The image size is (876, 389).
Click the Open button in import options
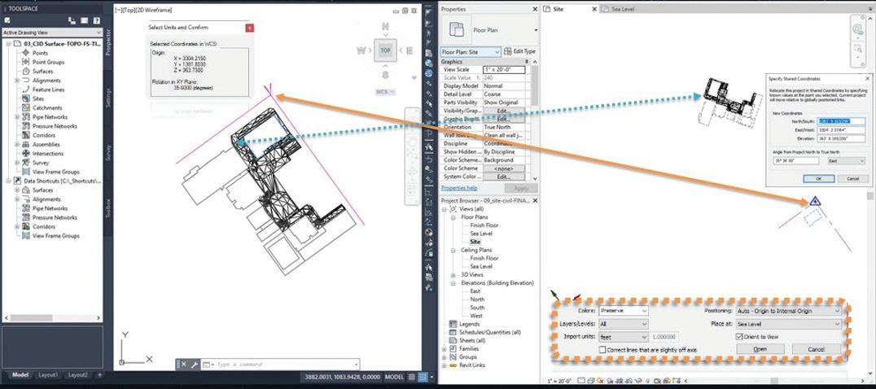tap(760, 349)
